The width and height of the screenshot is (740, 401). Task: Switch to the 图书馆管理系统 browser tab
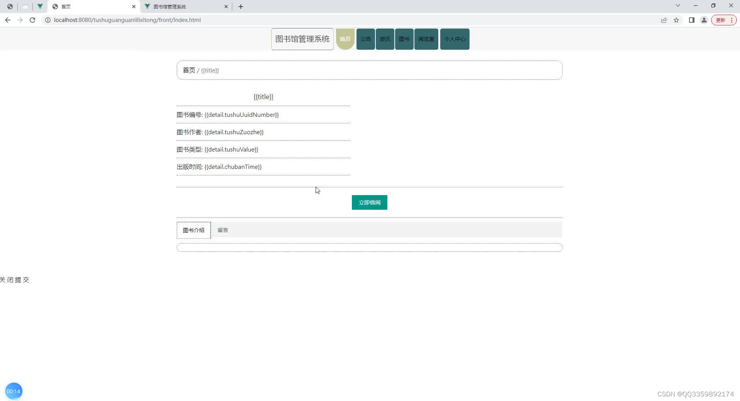click(186, 7)
